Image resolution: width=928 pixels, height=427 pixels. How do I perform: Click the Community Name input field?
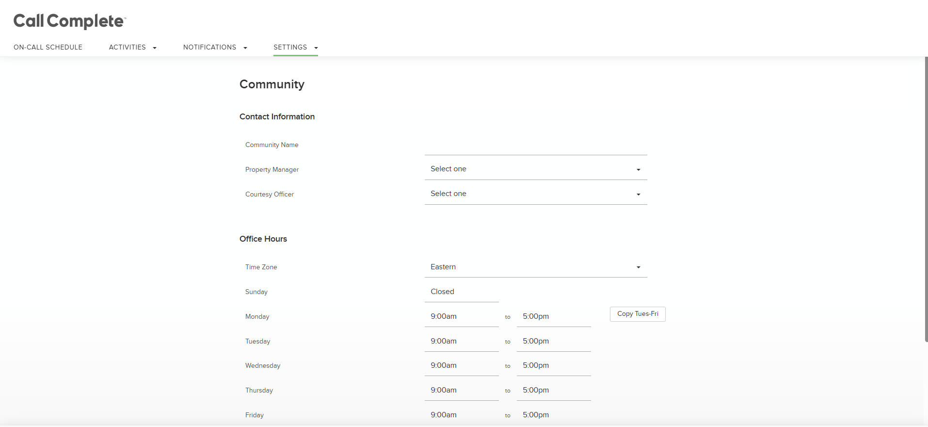(x=536, y=145)
